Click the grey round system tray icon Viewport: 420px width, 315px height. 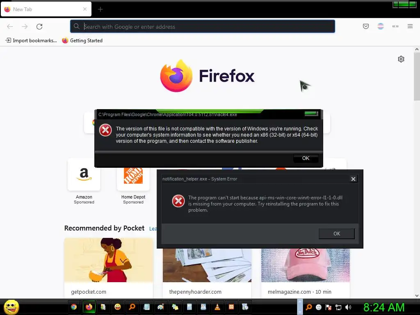(x=318, y=307)
